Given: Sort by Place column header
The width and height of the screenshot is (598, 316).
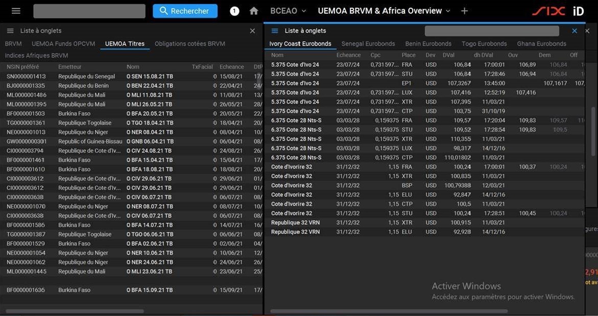Looking at the screenshot, I should tap(409, 55).
